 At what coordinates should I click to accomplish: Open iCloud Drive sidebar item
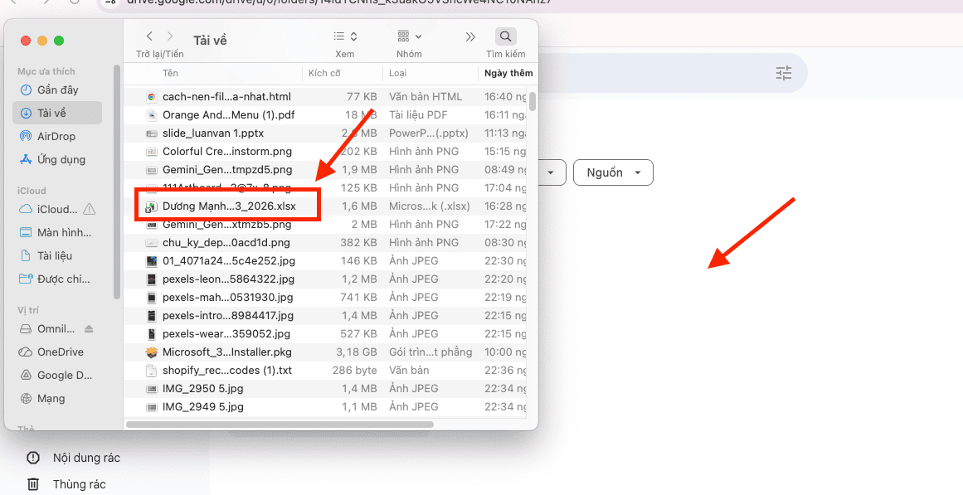point(49,210)
